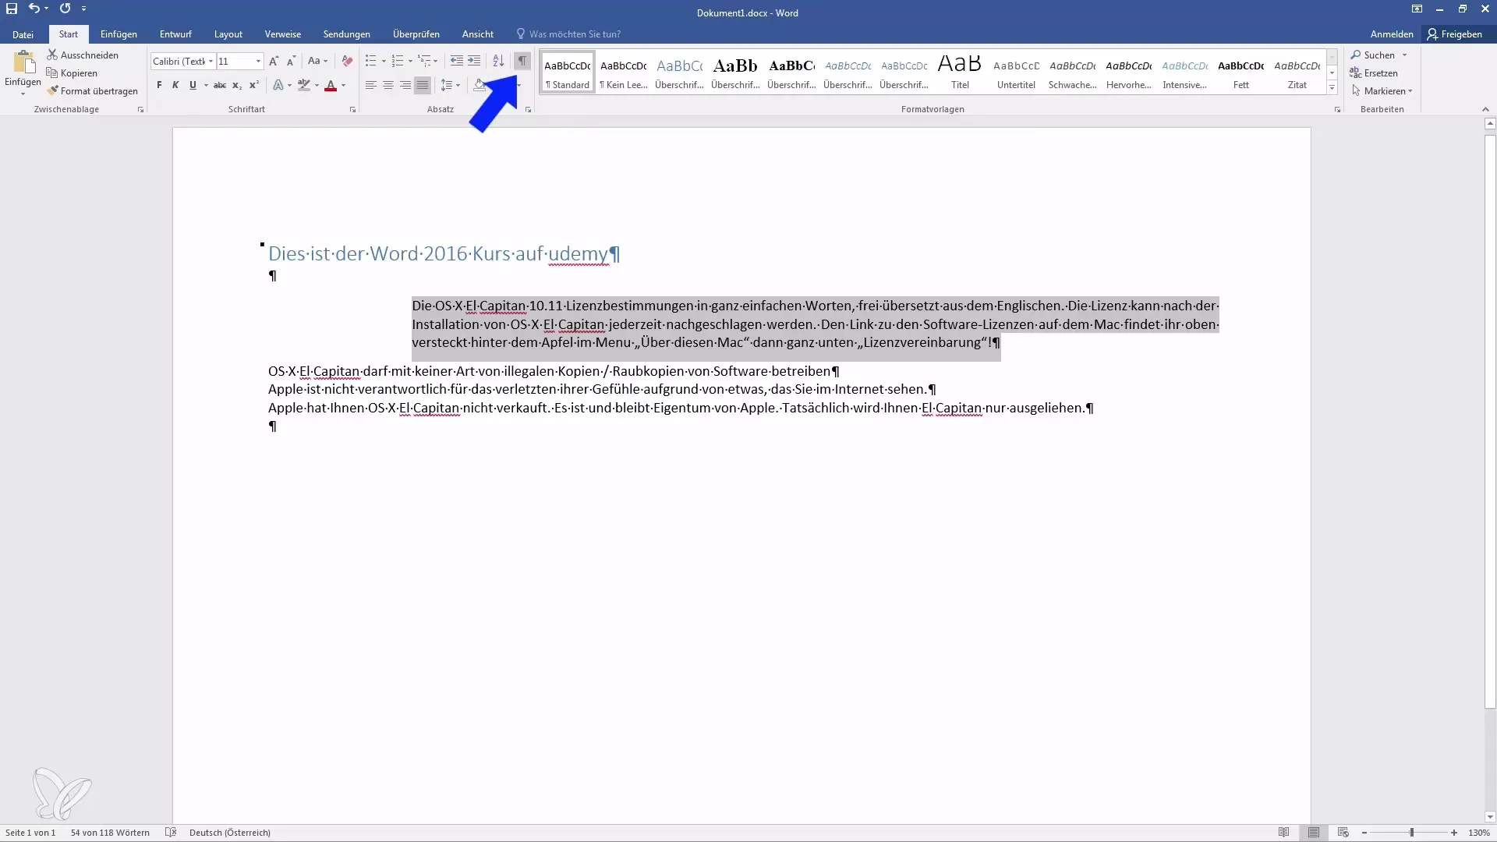Image resolution: width=1497 pixels, height=842 pixels.
Task: Decrease the paragraph indent
Action: [457, 61]
